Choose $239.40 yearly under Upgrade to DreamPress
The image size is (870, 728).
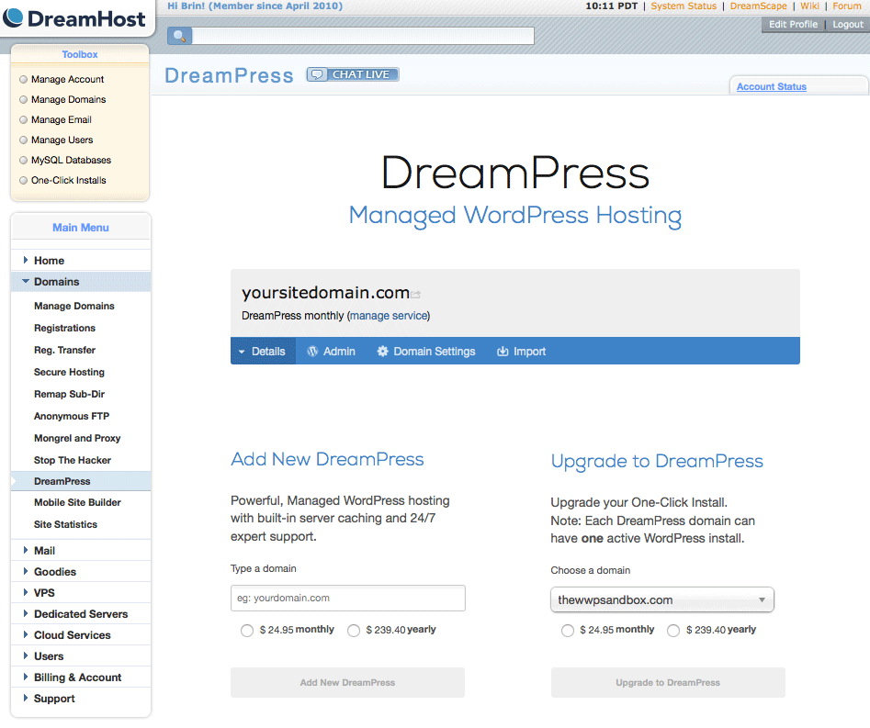[673, 631]
